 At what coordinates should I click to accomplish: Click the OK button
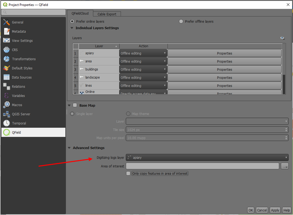251,210
